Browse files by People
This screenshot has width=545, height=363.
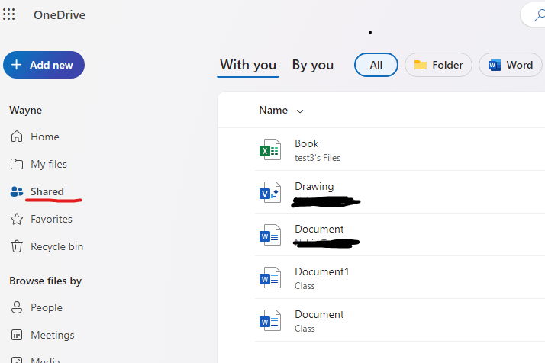click(47, 308)
